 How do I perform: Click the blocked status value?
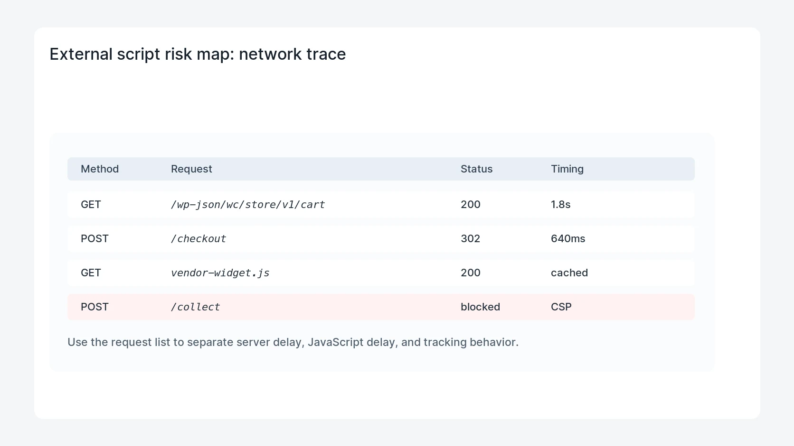point(480,307)
